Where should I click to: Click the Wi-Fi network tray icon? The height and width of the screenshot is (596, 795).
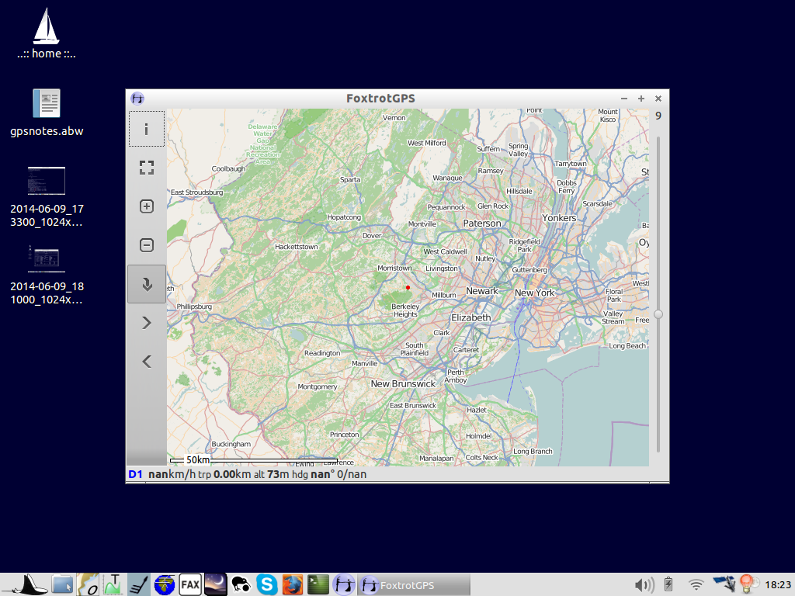click(x=696, y=584)
